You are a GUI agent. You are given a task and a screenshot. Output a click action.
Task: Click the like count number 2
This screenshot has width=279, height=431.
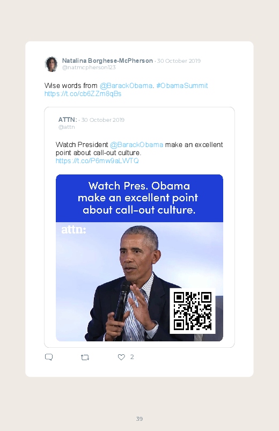[x=132, y=357]
